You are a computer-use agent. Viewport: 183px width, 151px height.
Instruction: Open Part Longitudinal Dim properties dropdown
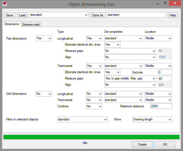(123, 39)
